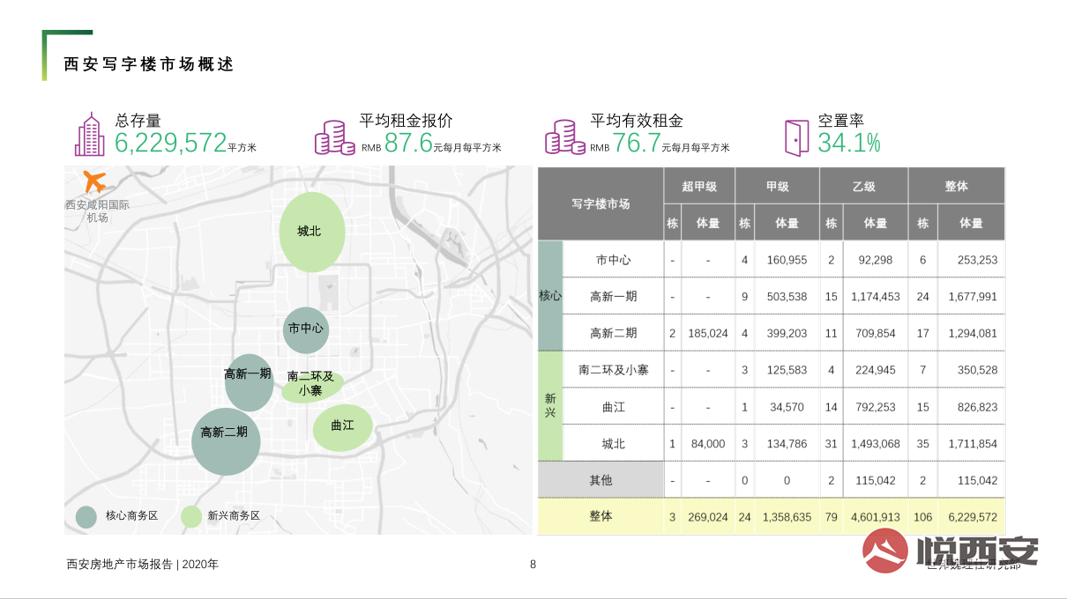Click the 南二环及小寨 map bubble

pyautogui.click(x=311, y=386)
